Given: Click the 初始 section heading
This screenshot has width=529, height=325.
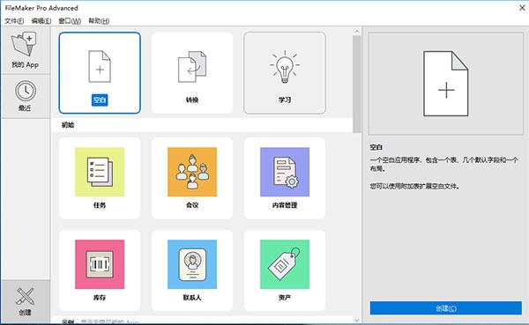Looking at the screenshot, I should click(x=68, y=125).
